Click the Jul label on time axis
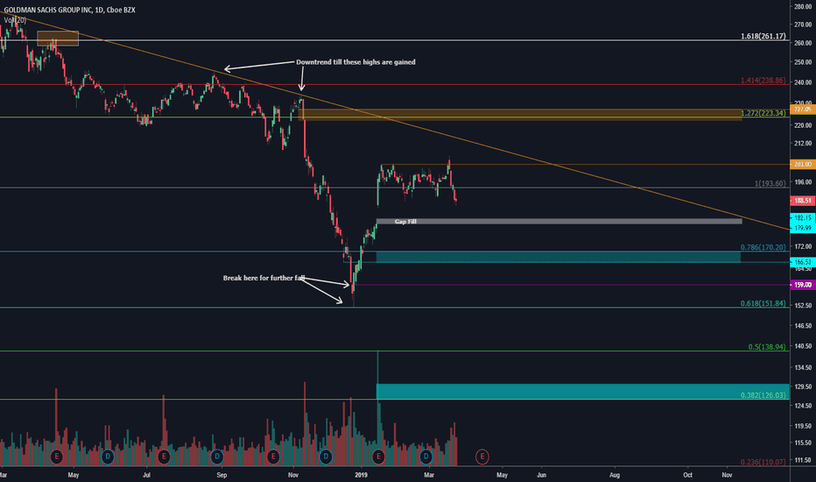This screenshot has height=482, width=816. [147, 475]
